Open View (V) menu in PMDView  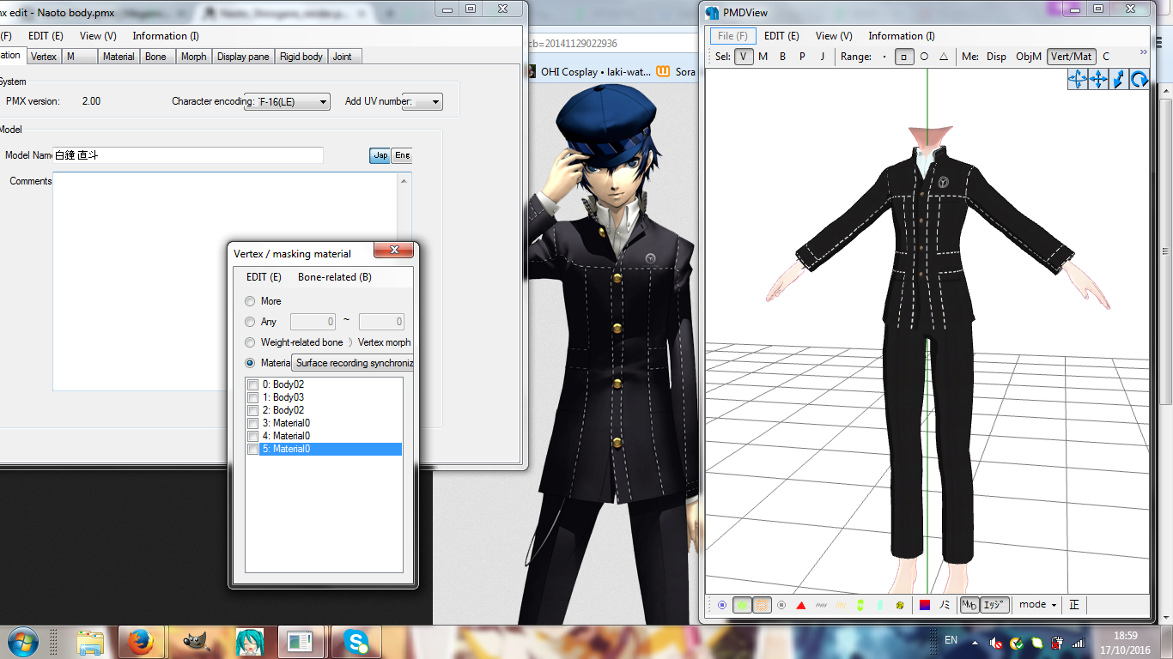click(834, 36)
